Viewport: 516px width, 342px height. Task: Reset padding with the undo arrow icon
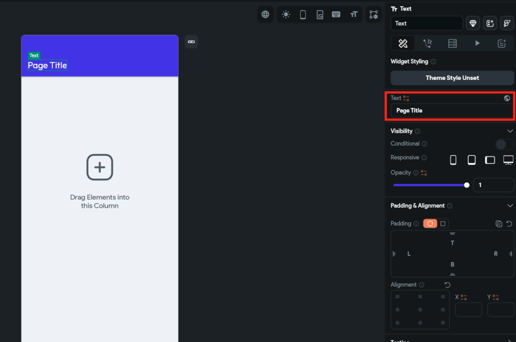(509, 224)
